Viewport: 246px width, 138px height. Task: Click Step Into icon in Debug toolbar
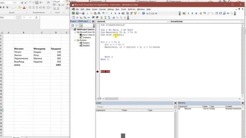tap(204, 13)
